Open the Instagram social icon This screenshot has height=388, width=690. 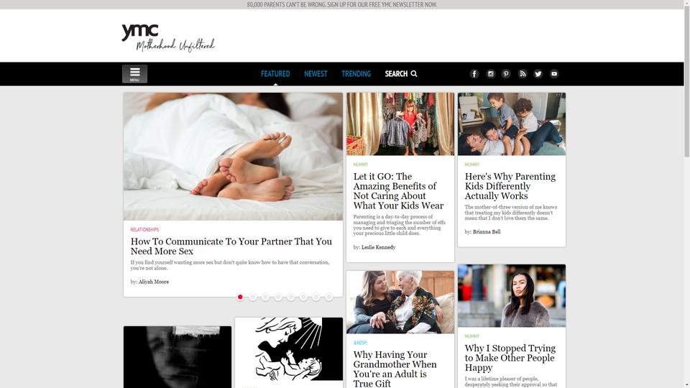click(491, 74)
